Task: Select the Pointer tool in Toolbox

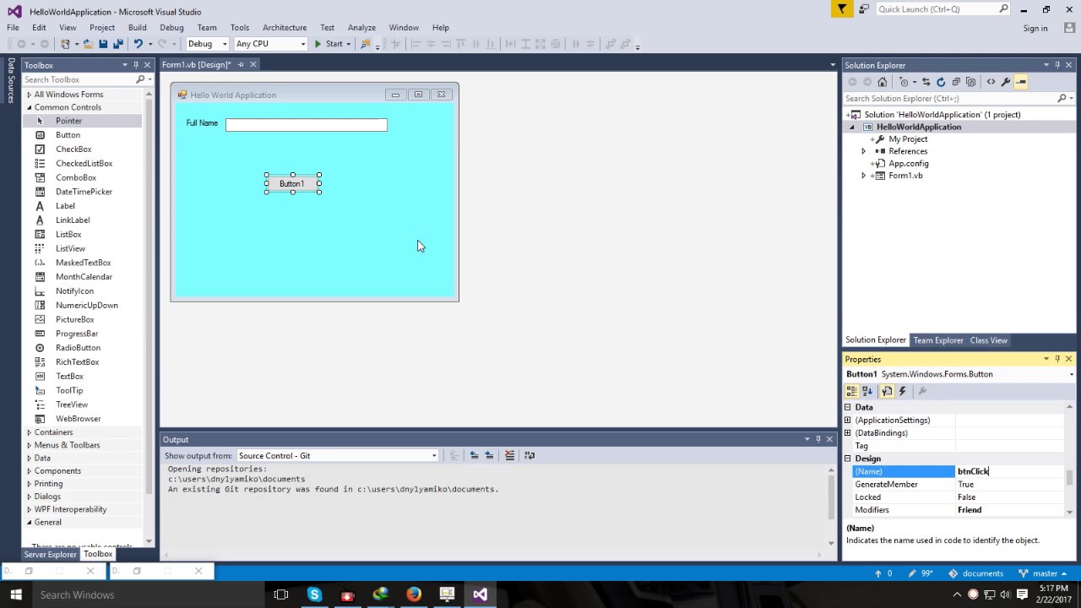Action: click(83, 121)
